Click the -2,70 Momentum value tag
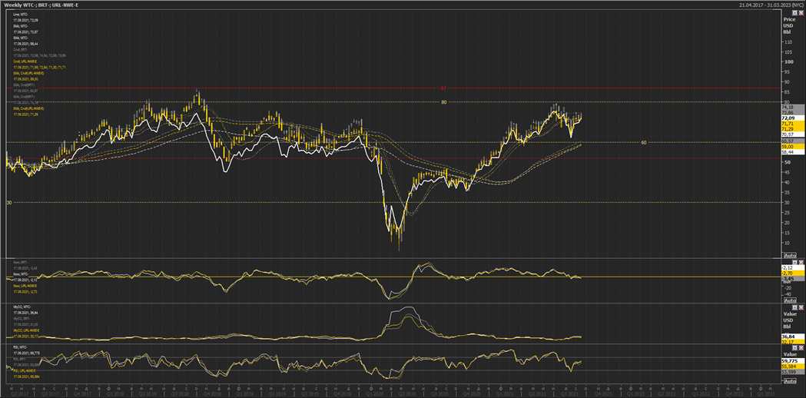806x398 pixels. (793, 273)
